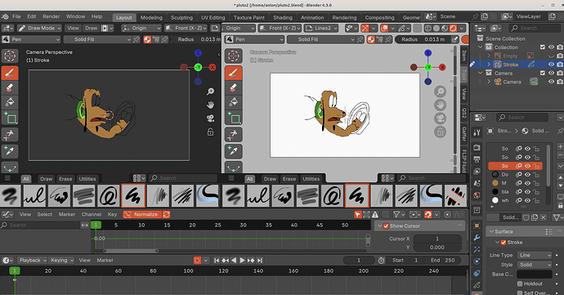The height and width of the screenshot is (295, 564).
Task: Open the Render menu
Action: coord(51,16)
